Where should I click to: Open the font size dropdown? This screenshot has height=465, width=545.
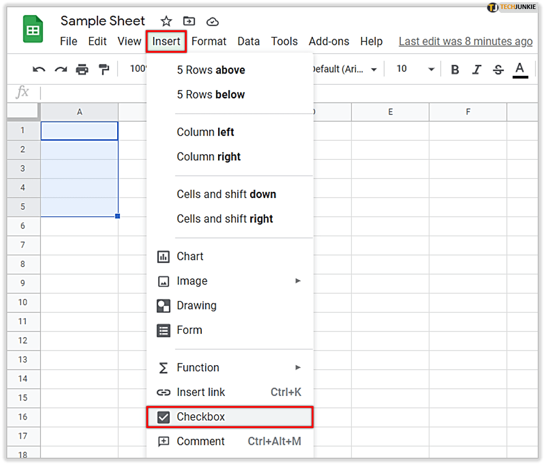(x=415, y=69)
